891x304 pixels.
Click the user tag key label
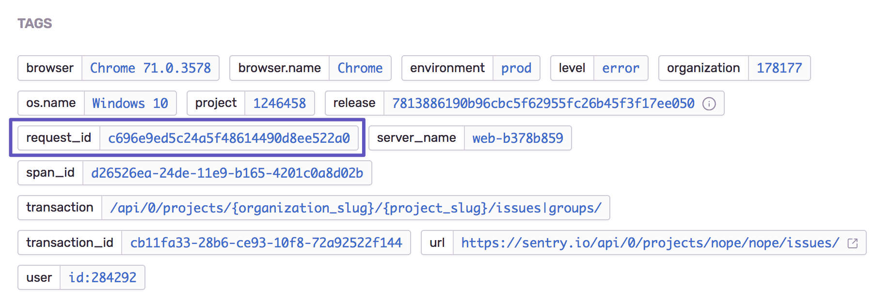click(x=39, y=277)
